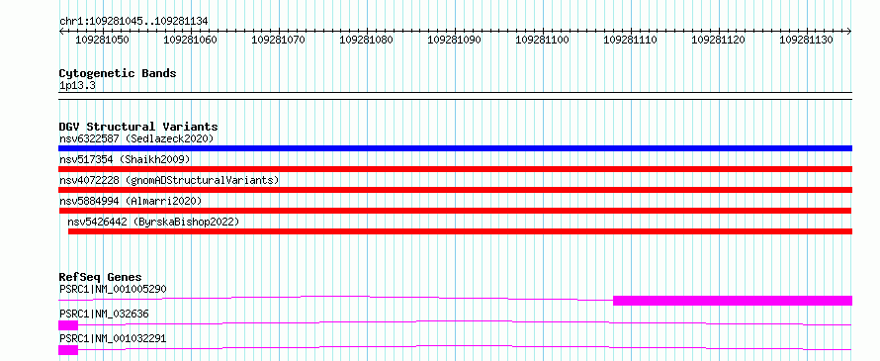This screenshot has height=361, width=880.
Task: Open the nsv5884994 (Almarri2020) label
Action: pos(131,201)
